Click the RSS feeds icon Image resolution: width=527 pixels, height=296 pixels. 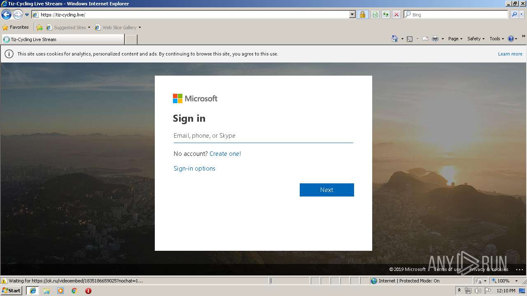pos(410,39)
